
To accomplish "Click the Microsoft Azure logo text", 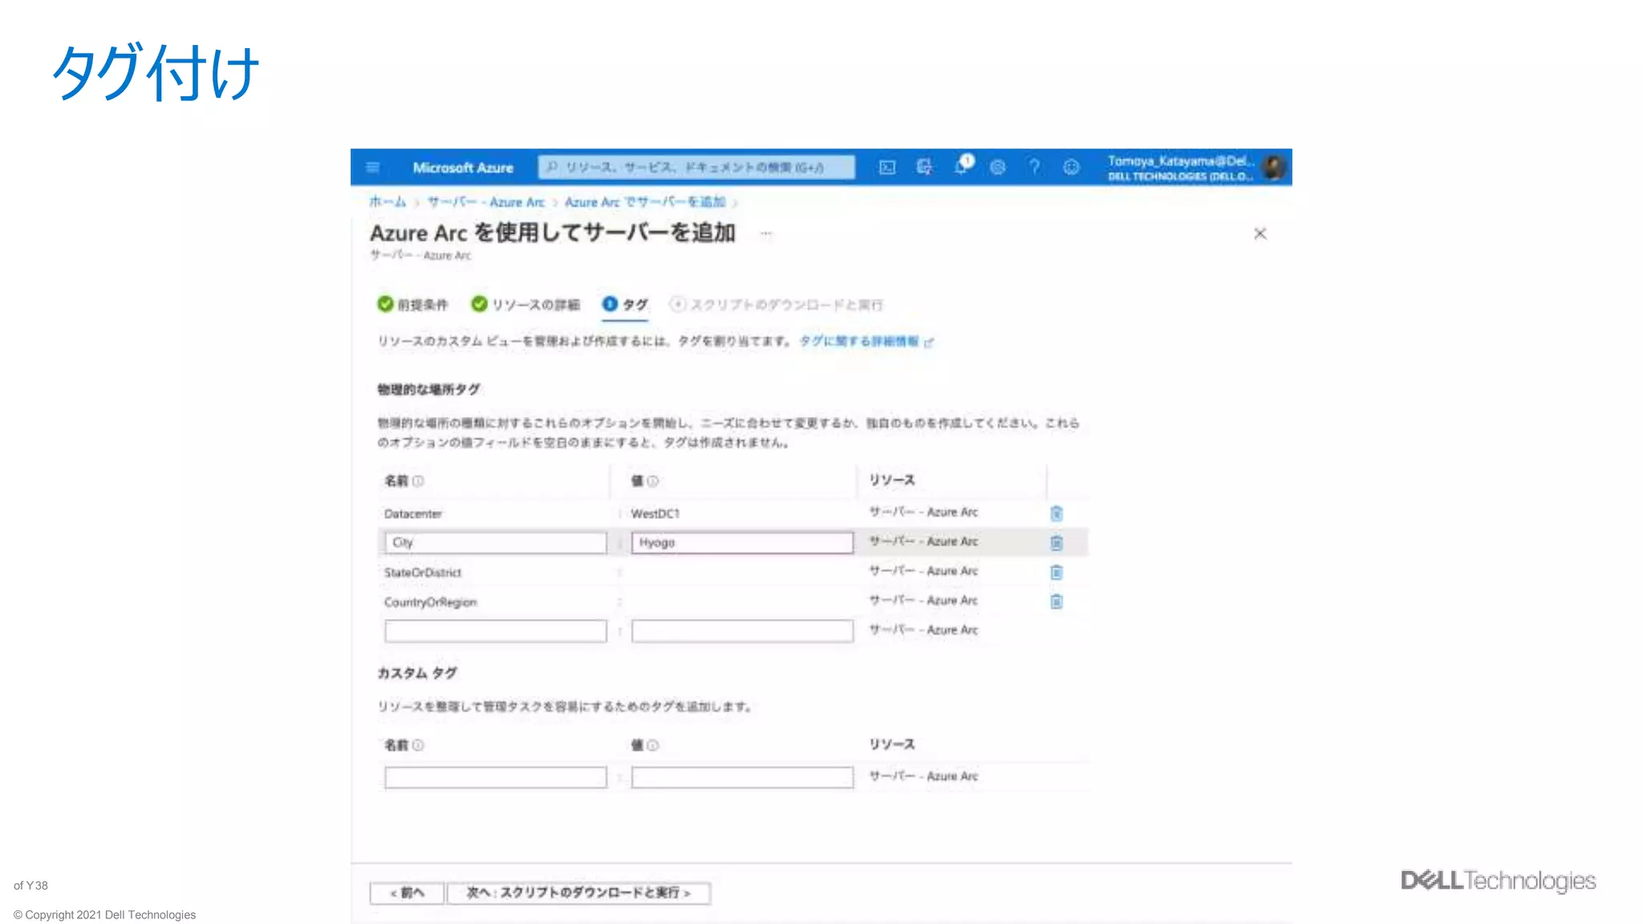I will coord(463,168).
